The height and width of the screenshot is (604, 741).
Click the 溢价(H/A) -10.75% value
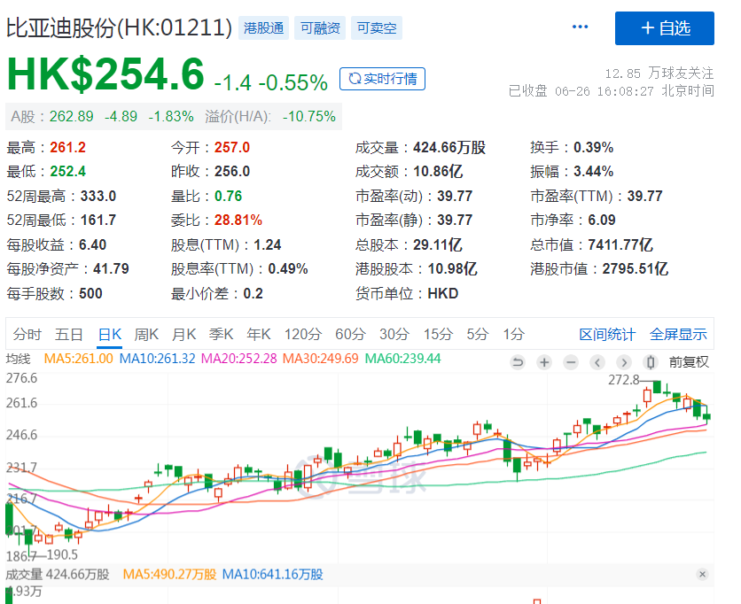click(x=309, y=116)
